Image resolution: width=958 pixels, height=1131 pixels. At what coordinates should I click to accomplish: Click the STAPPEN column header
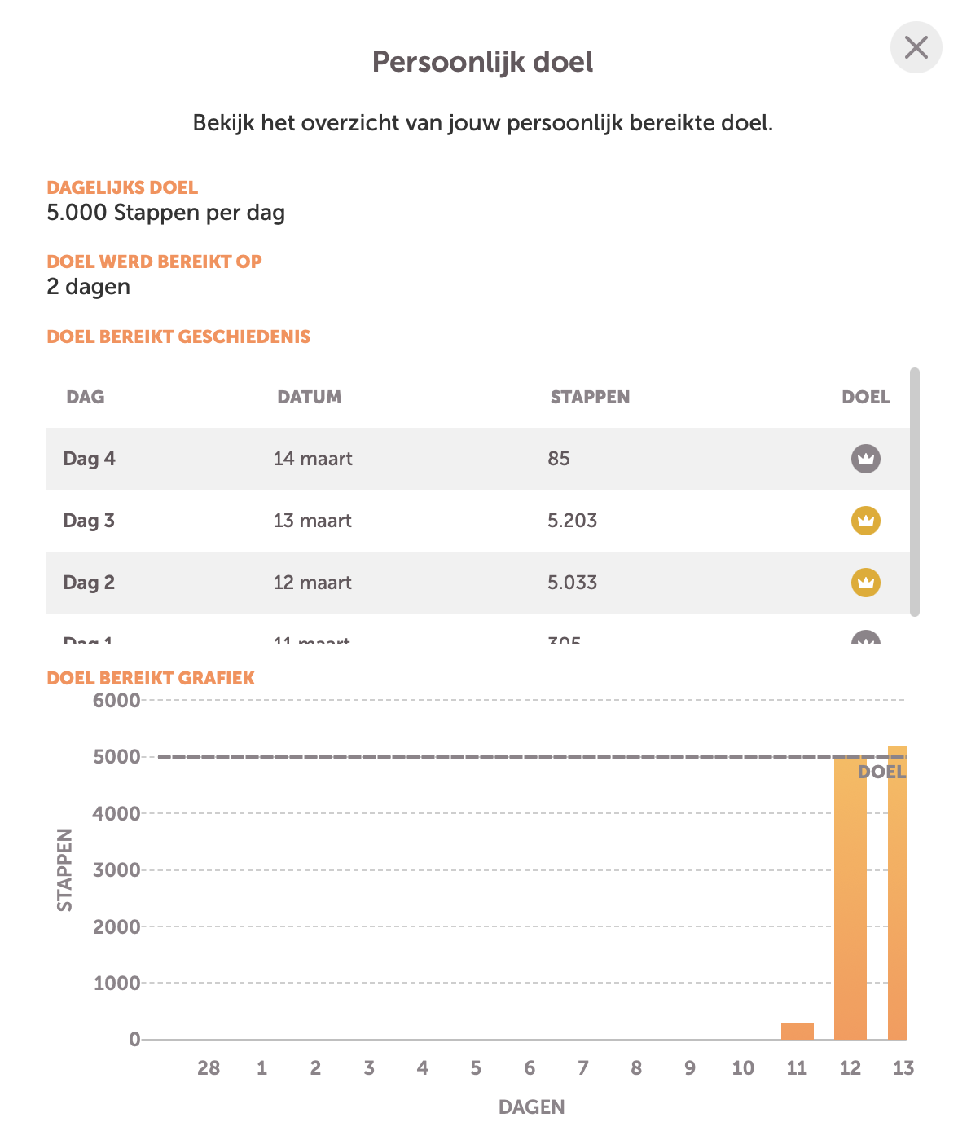point(590,398)
